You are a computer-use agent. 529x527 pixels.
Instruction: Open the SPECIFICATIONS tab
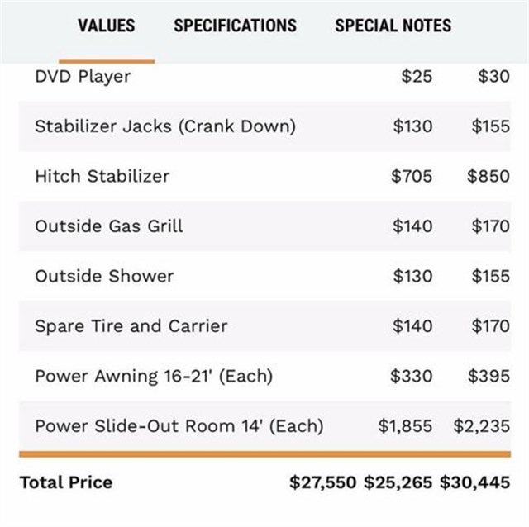pyautogui.click(x=235, y=26)
